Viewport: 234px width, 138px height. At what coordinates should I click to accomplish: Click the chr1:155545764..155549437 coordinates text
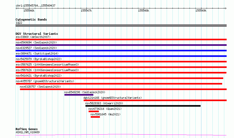point(35,6)
